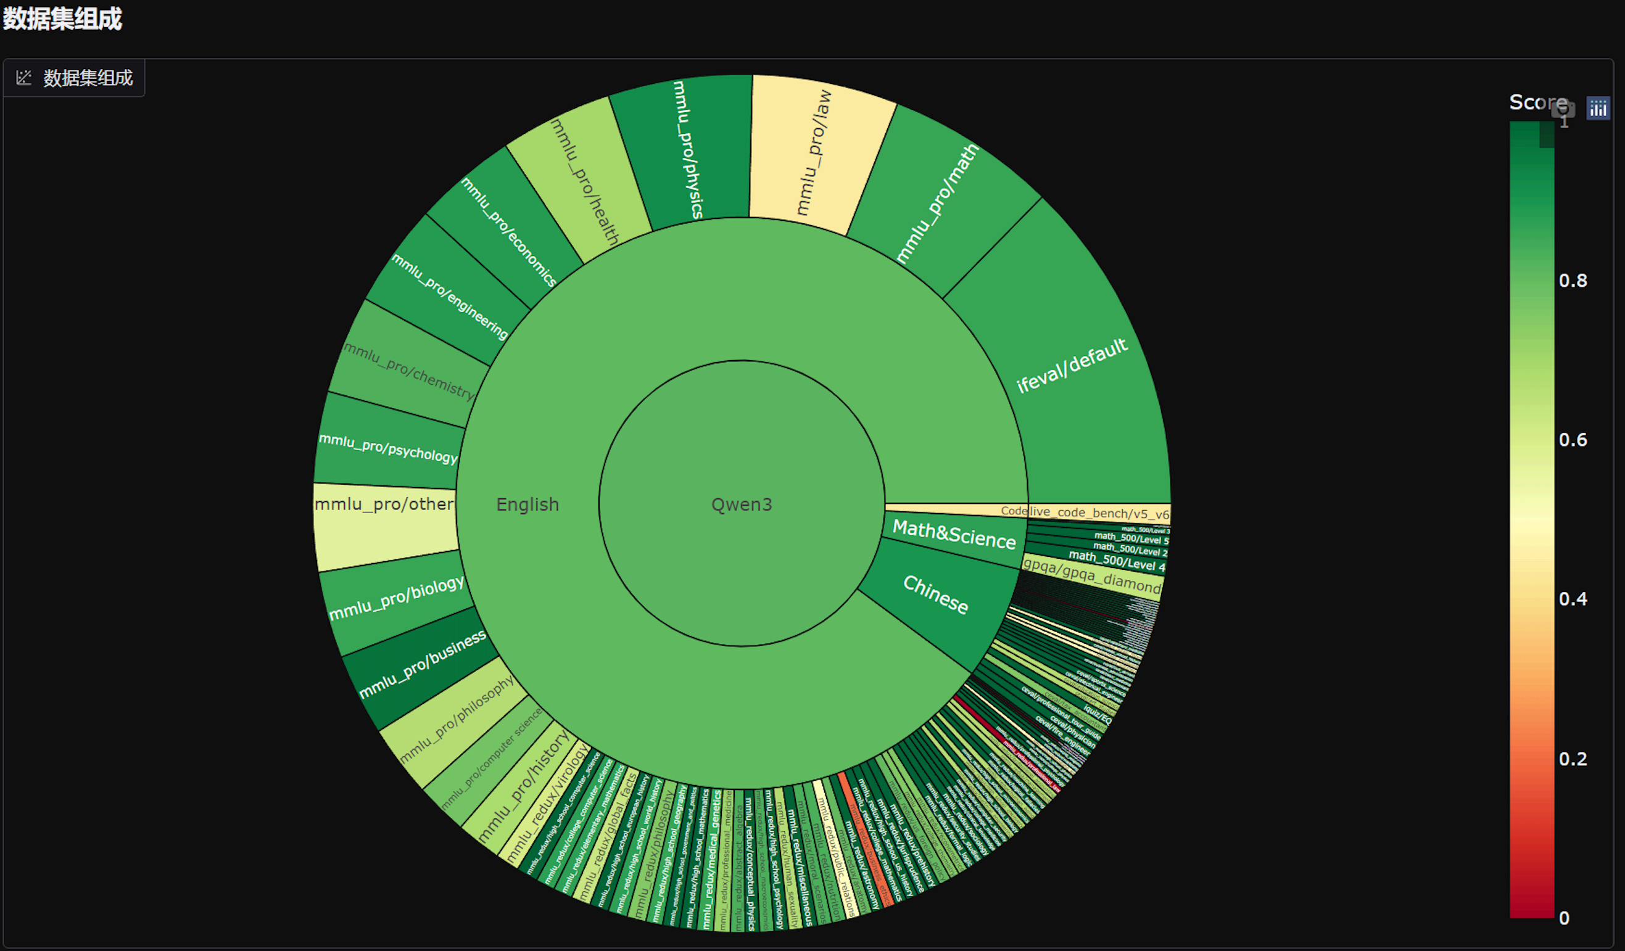
Task: Click the 数据集组成 page heading
Action: [x=62, y=18]
